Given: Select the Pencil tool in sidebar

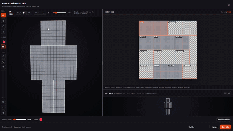Looking at the screenshot, I should (x=3, y=15).
